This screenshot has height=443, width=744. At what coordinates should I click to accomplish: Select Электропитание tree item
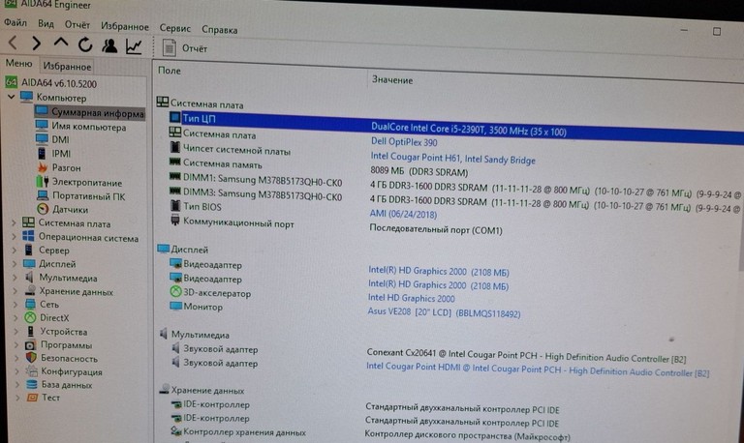tap(87, 183)
